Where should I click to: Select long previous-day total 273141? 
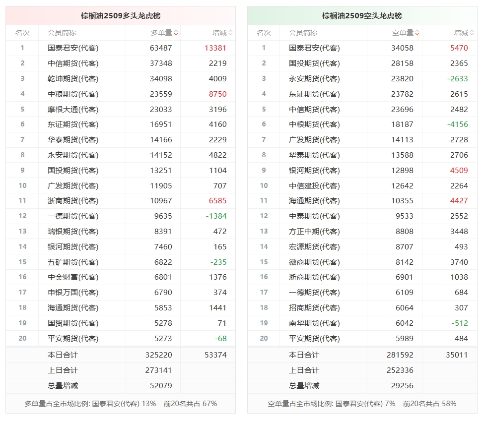coord(159,370)
